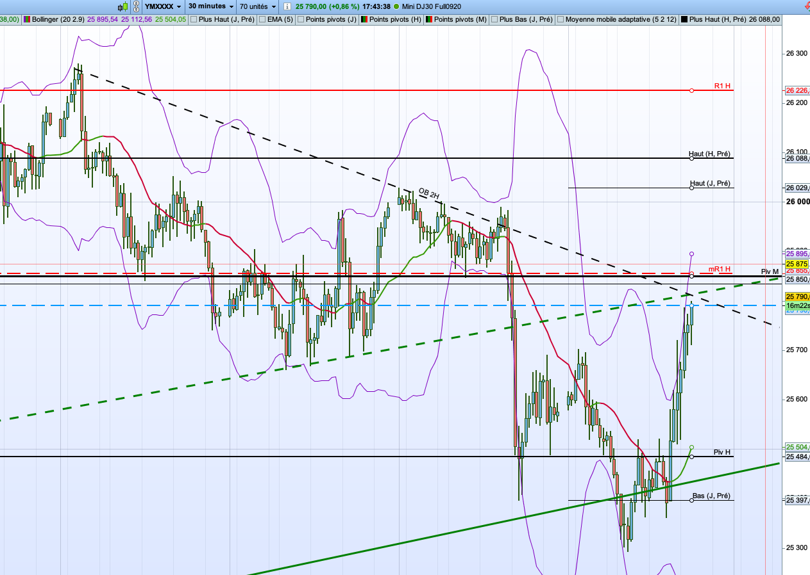
Task: Click the 25 790,00 (+0,86 %) price readout
Action: pos(327,6)
